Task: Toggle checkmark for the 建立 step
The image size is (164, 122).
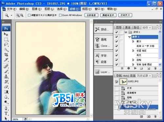Action: click(116, 41)
